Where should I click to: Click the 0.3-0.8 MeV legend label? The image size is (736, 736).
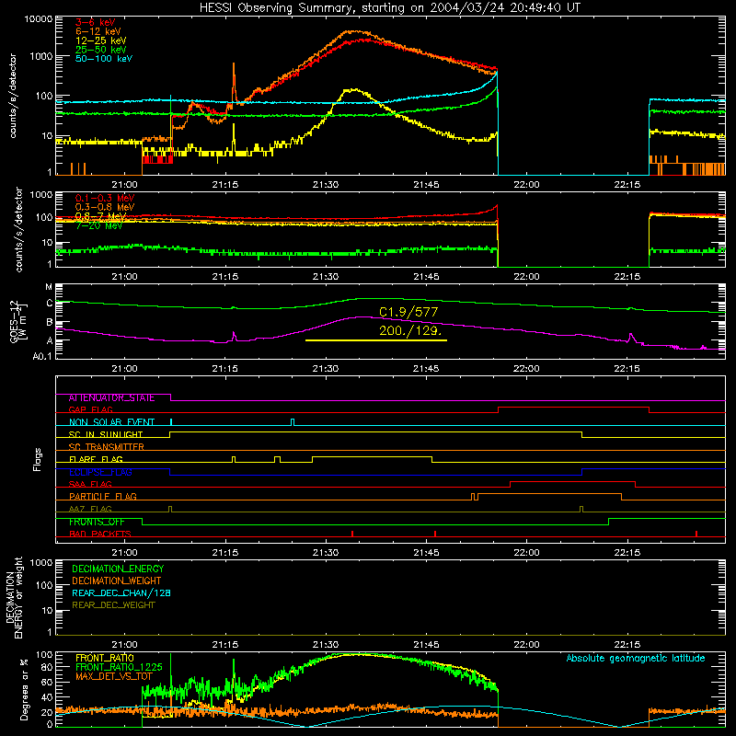coord(105,207)
